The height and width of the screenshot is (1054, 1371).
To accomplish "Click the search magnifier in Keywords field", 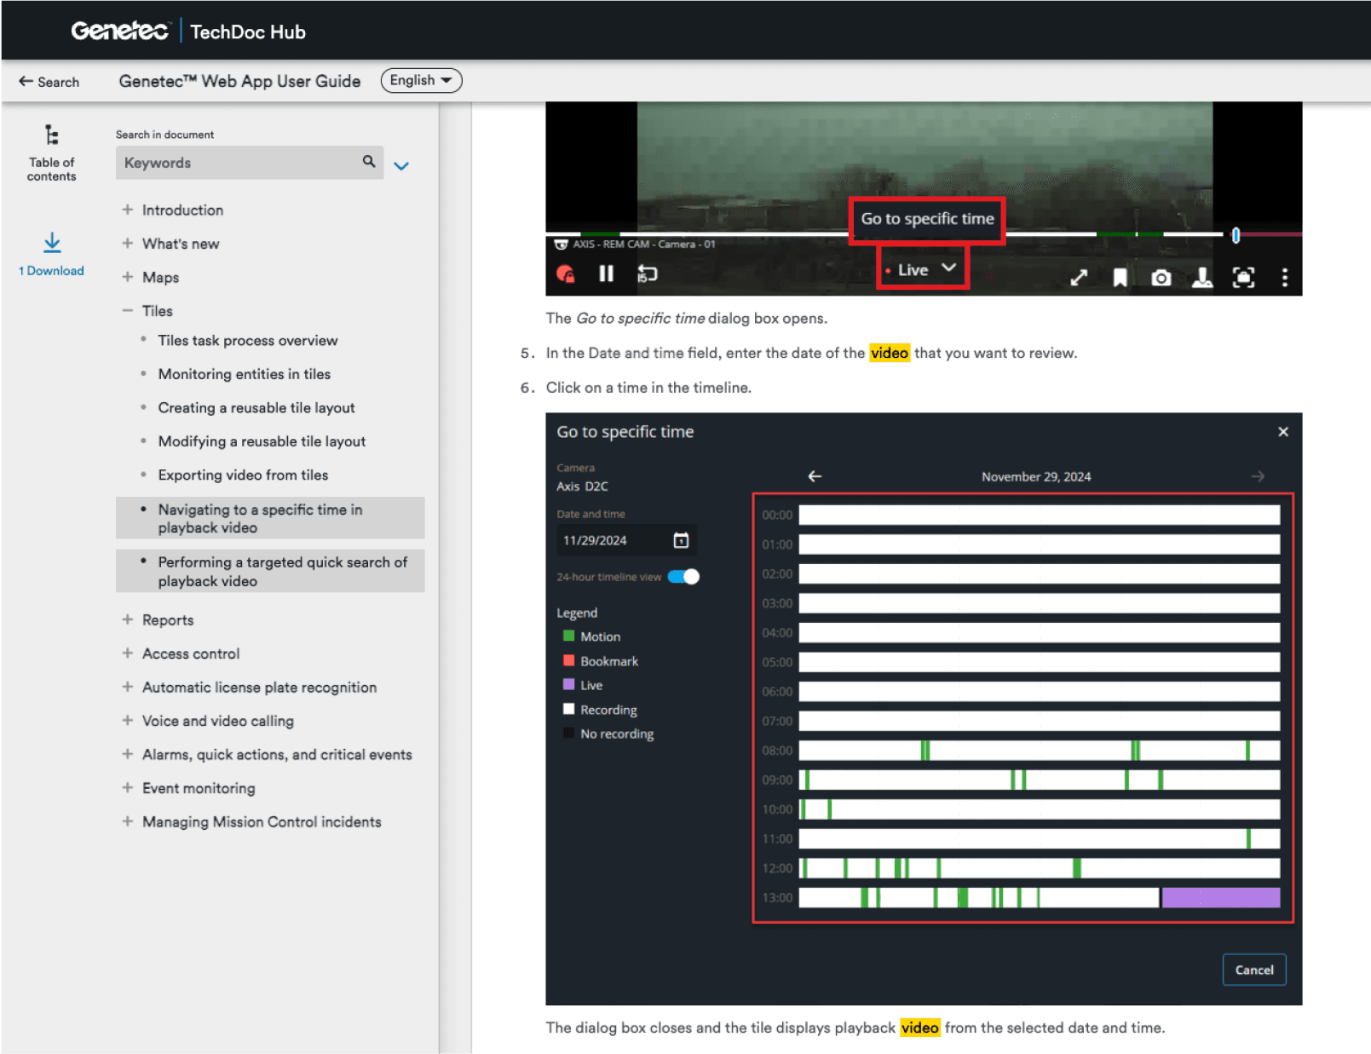I will (x=369, y=161).
